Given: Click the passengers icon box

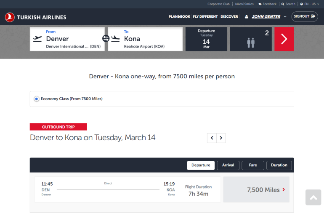Looking at the screenshot, I should click(251, 39).
